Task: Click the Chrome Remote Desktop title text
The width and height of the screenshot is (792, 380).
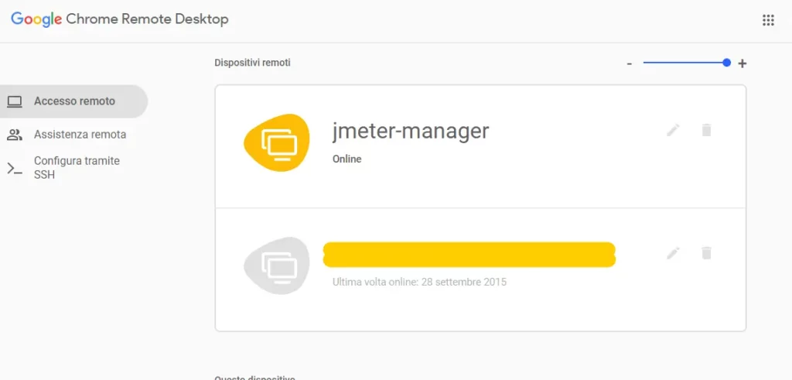Action: click(x=148, y=19)
